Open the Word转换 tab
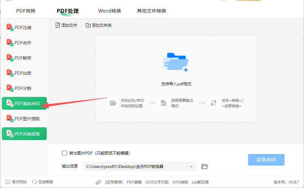Screen dimensions: 304x188 click(x=109, y=11)
